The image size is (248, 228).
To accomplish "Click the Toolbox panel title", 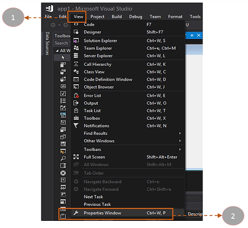I will coord(62,36).
